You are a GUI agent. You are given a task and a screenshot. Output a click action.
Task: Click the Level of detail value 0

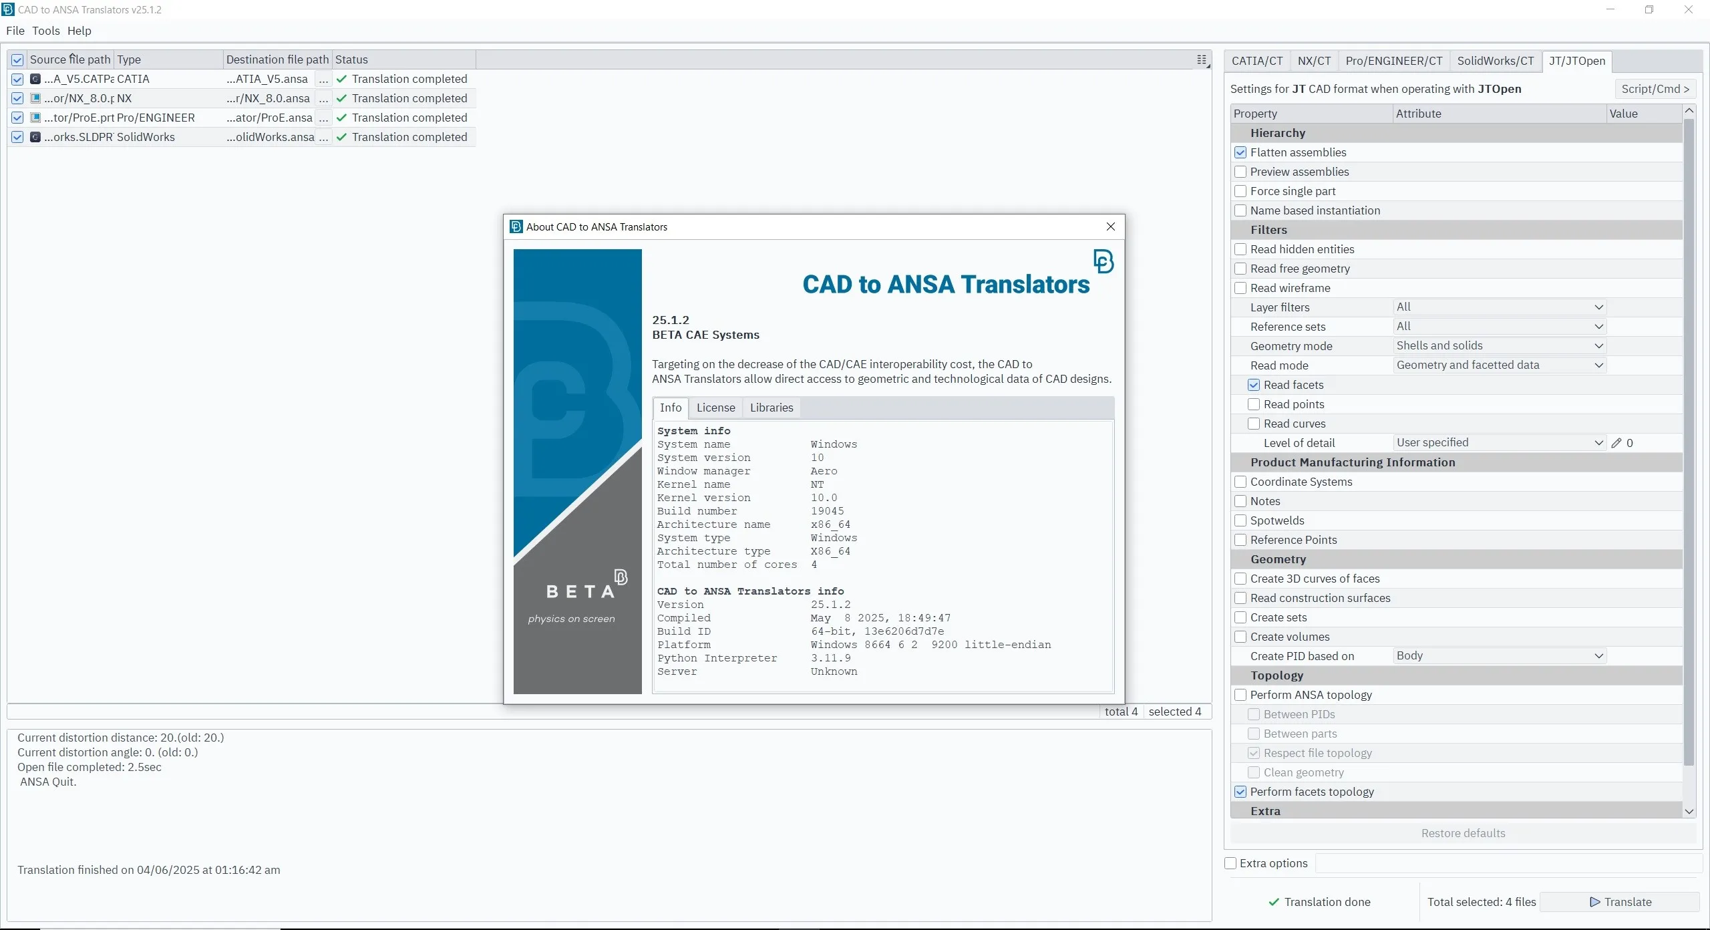pos(1629,443)
